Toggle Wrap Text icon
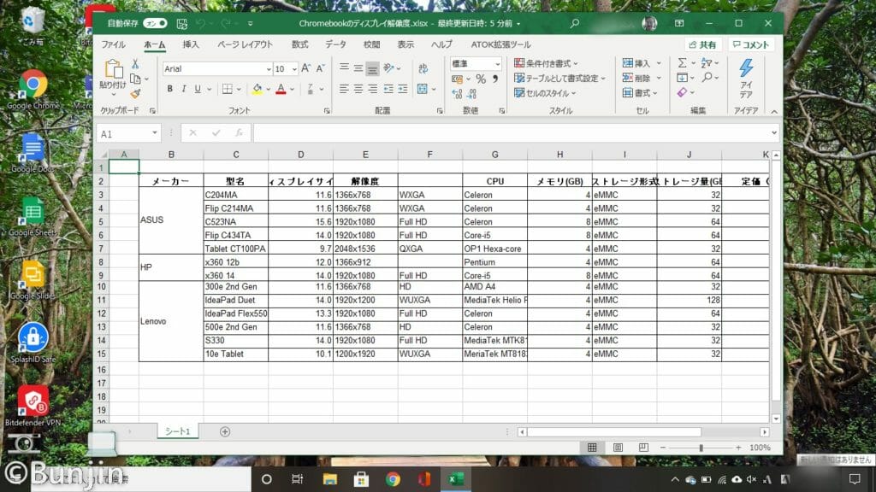Viewport: 876px width, 492px height. point(423,68)
